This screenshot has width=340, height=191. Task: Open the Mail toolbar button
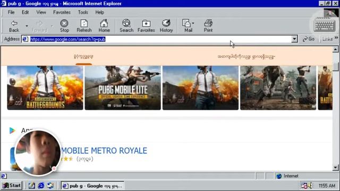click(188, 26)
